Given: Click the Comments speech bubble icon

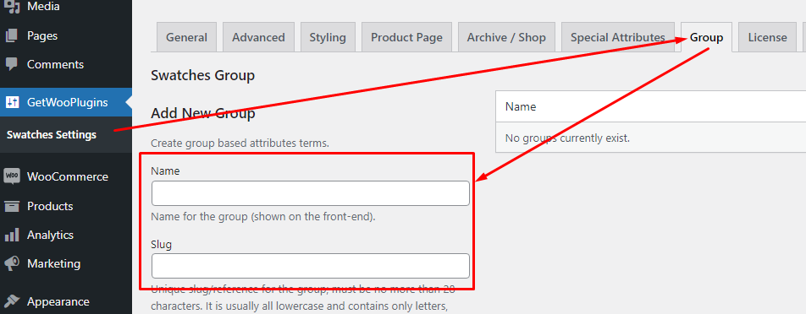Looking at the screenshot, I should coord(12,64).
